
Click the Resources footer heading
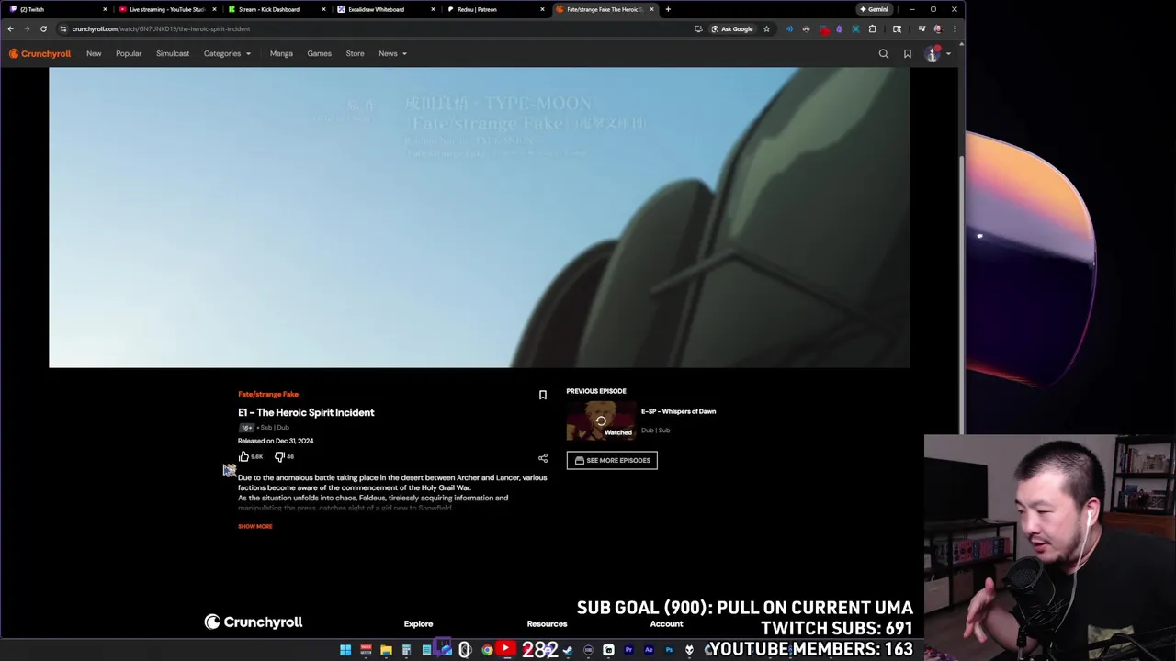coord(547,623)
